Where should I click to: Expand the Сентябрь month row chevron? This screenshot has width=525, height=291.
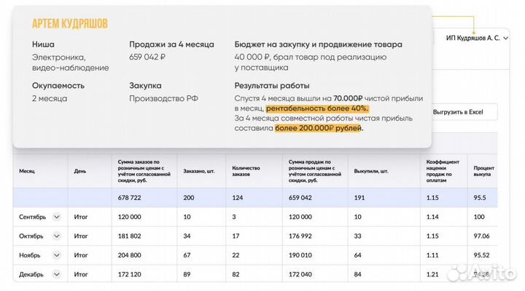(57, 218)
